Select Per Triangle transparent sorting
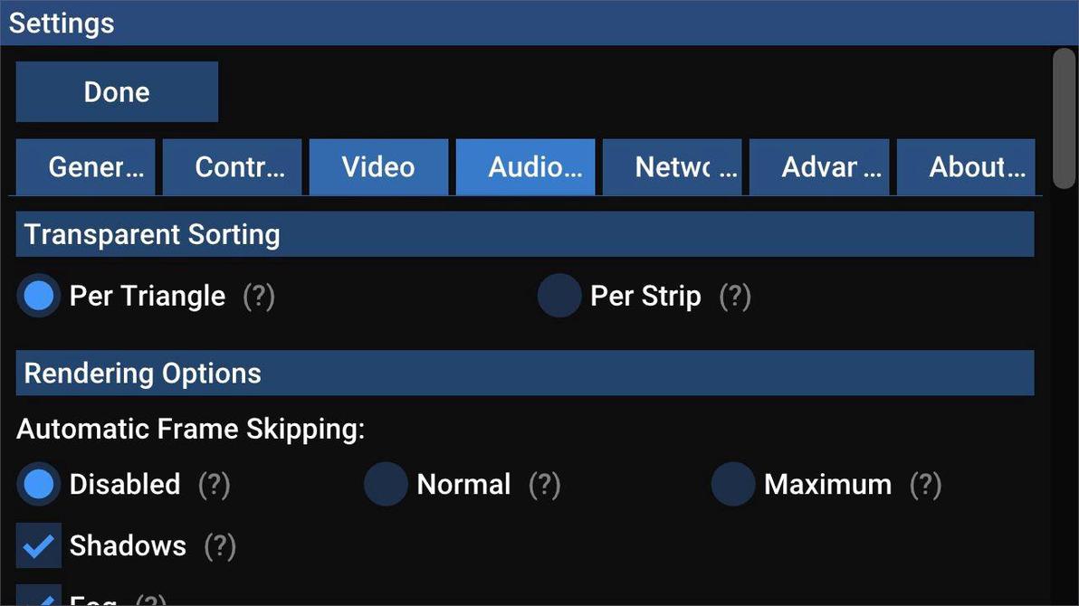 38,293
